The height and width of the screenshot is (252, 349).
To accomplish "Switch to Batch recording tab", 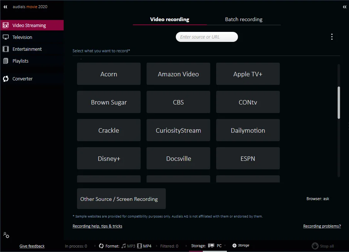I will [x=244, y=19].
